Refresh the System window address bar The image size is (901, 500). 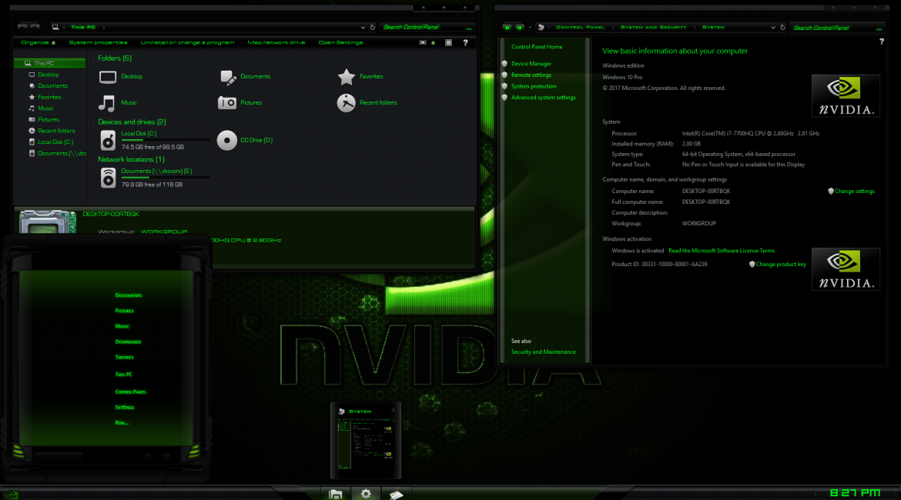782,27
